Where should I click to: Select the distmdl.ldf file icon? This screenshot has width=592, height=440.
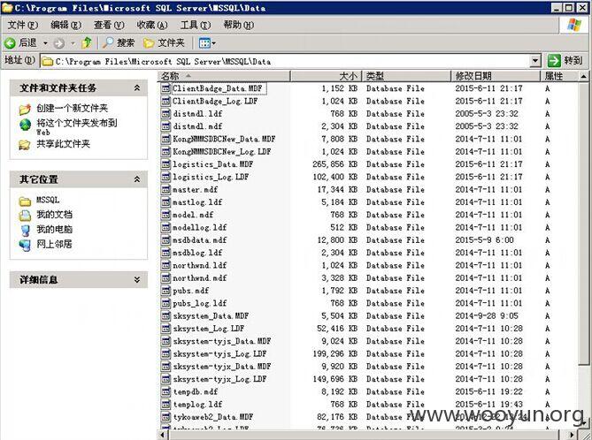tap(165, 114)
